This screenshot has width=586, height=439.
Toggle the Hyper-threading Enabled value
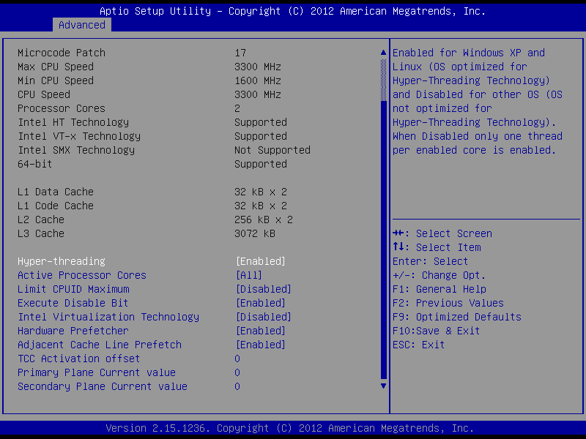click(x=260, y=261)
